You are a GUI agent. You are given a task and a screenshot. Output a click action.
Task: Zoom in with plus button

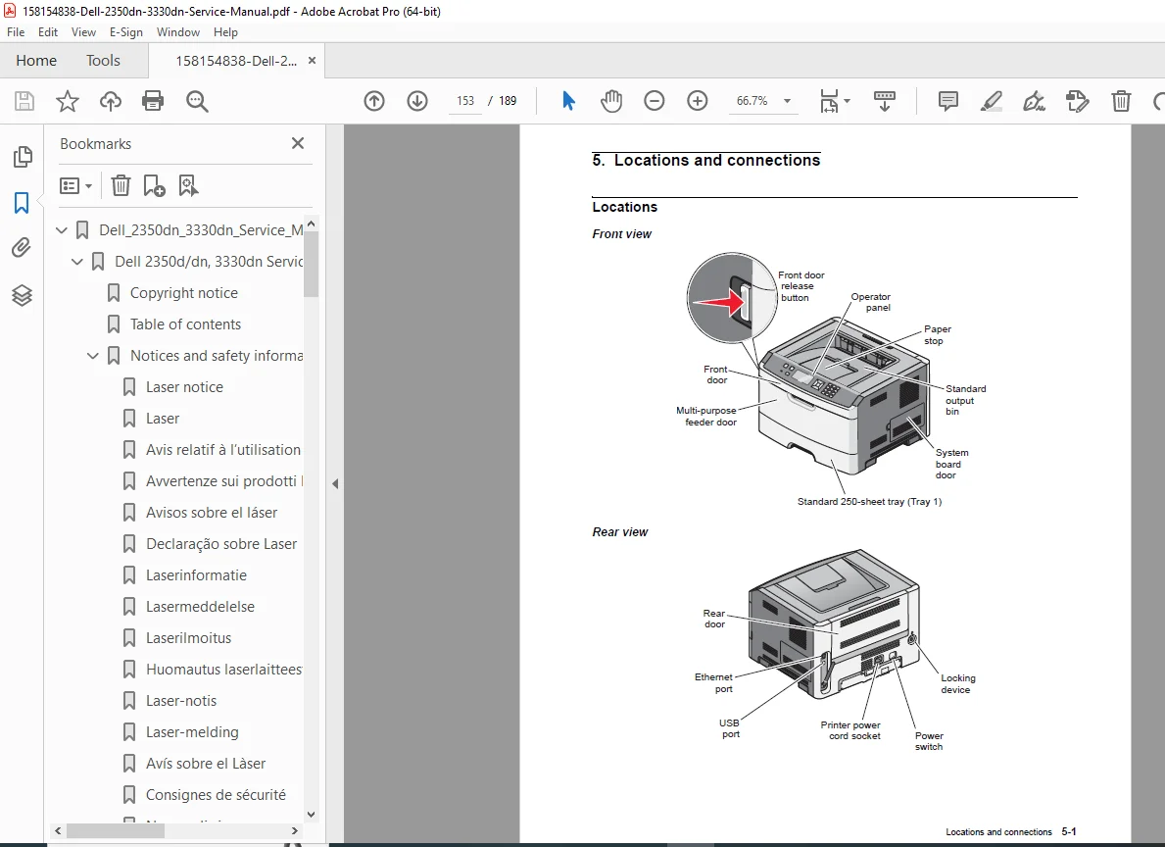[697, 100]
